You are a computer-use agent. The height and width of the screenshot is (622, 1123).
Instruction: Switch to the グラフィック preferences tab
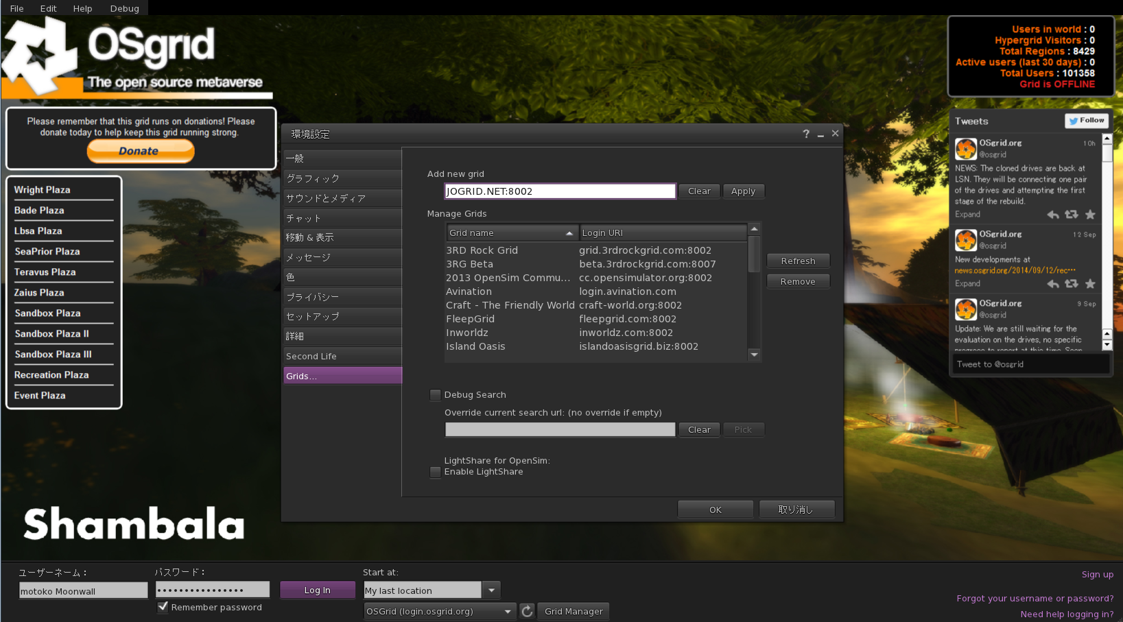(342, 178)
